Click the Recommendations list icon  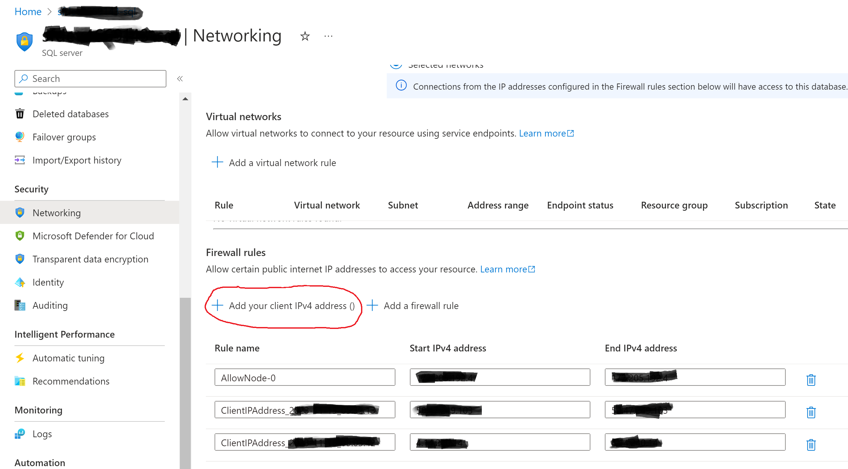click(20, 381)
